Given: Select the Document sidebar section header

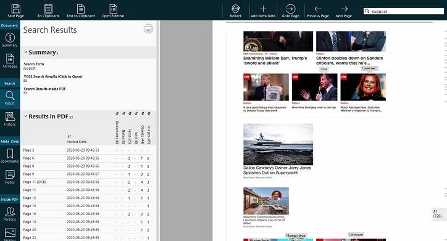Looking at the screenshot, I should click(9, 25).
